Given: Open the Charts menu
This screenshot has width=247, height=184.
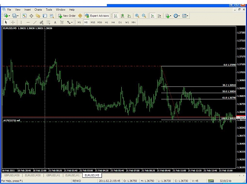Looking at the screenshot, I should pos(38,9).
